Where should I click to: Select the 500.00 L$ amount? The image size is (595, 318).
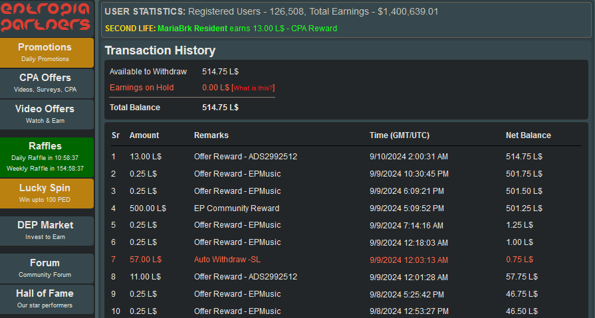tap(148, 208)
